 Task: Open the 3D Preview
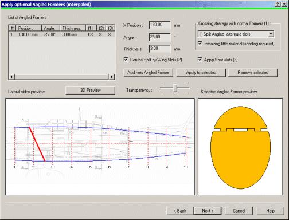click(91, 90)
